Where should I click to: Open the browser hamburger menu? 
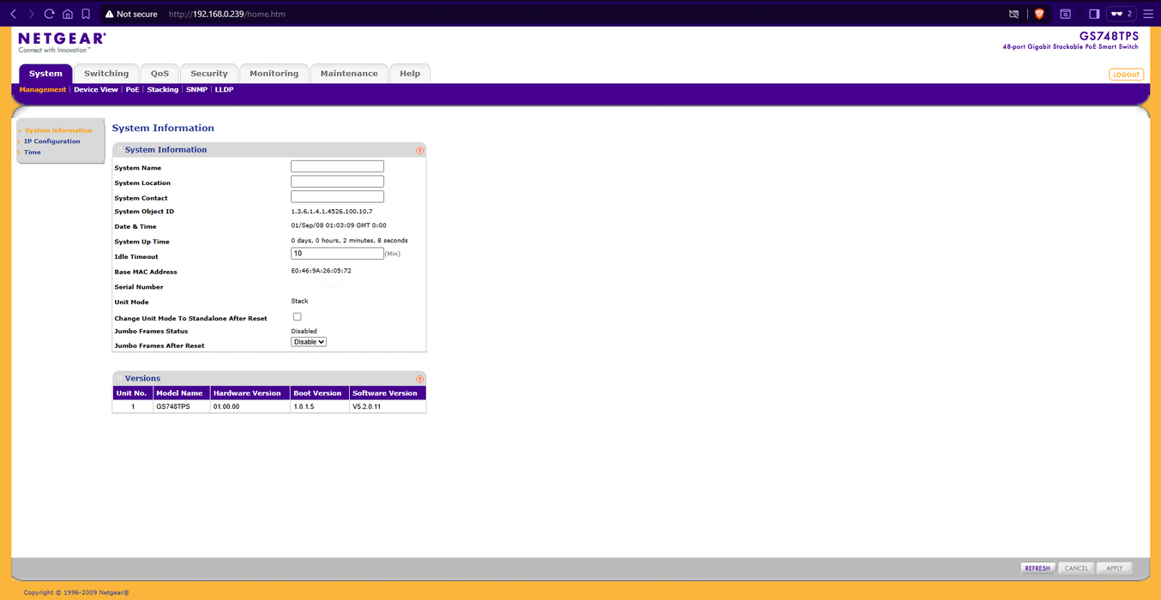pyautogui.click(x=1148, y=14)
